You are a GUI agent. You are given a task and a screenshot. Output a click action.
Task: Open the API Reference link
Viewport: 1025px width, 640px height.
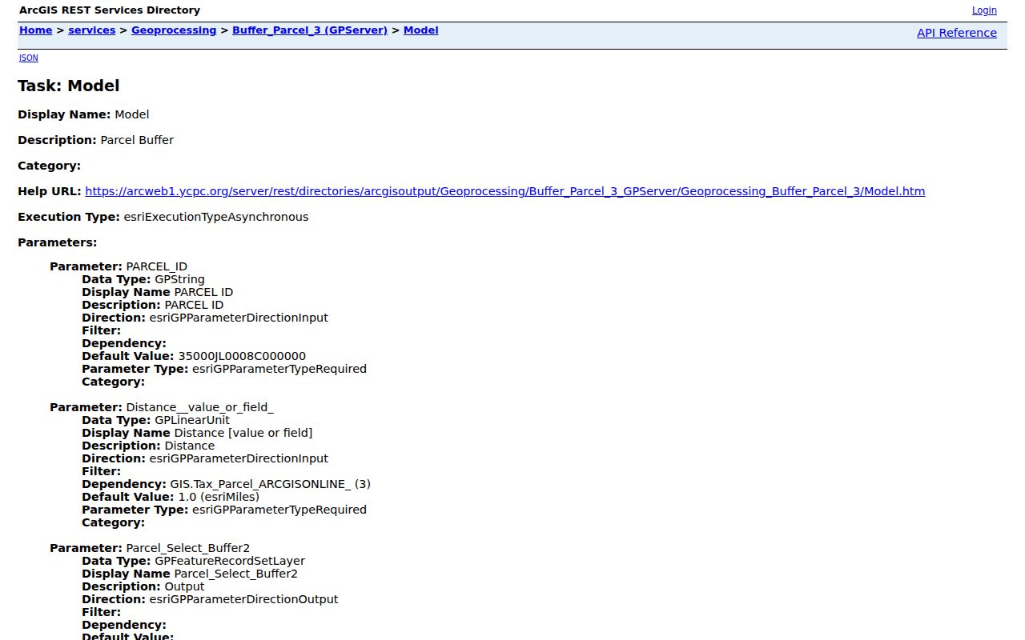point(957,33)
